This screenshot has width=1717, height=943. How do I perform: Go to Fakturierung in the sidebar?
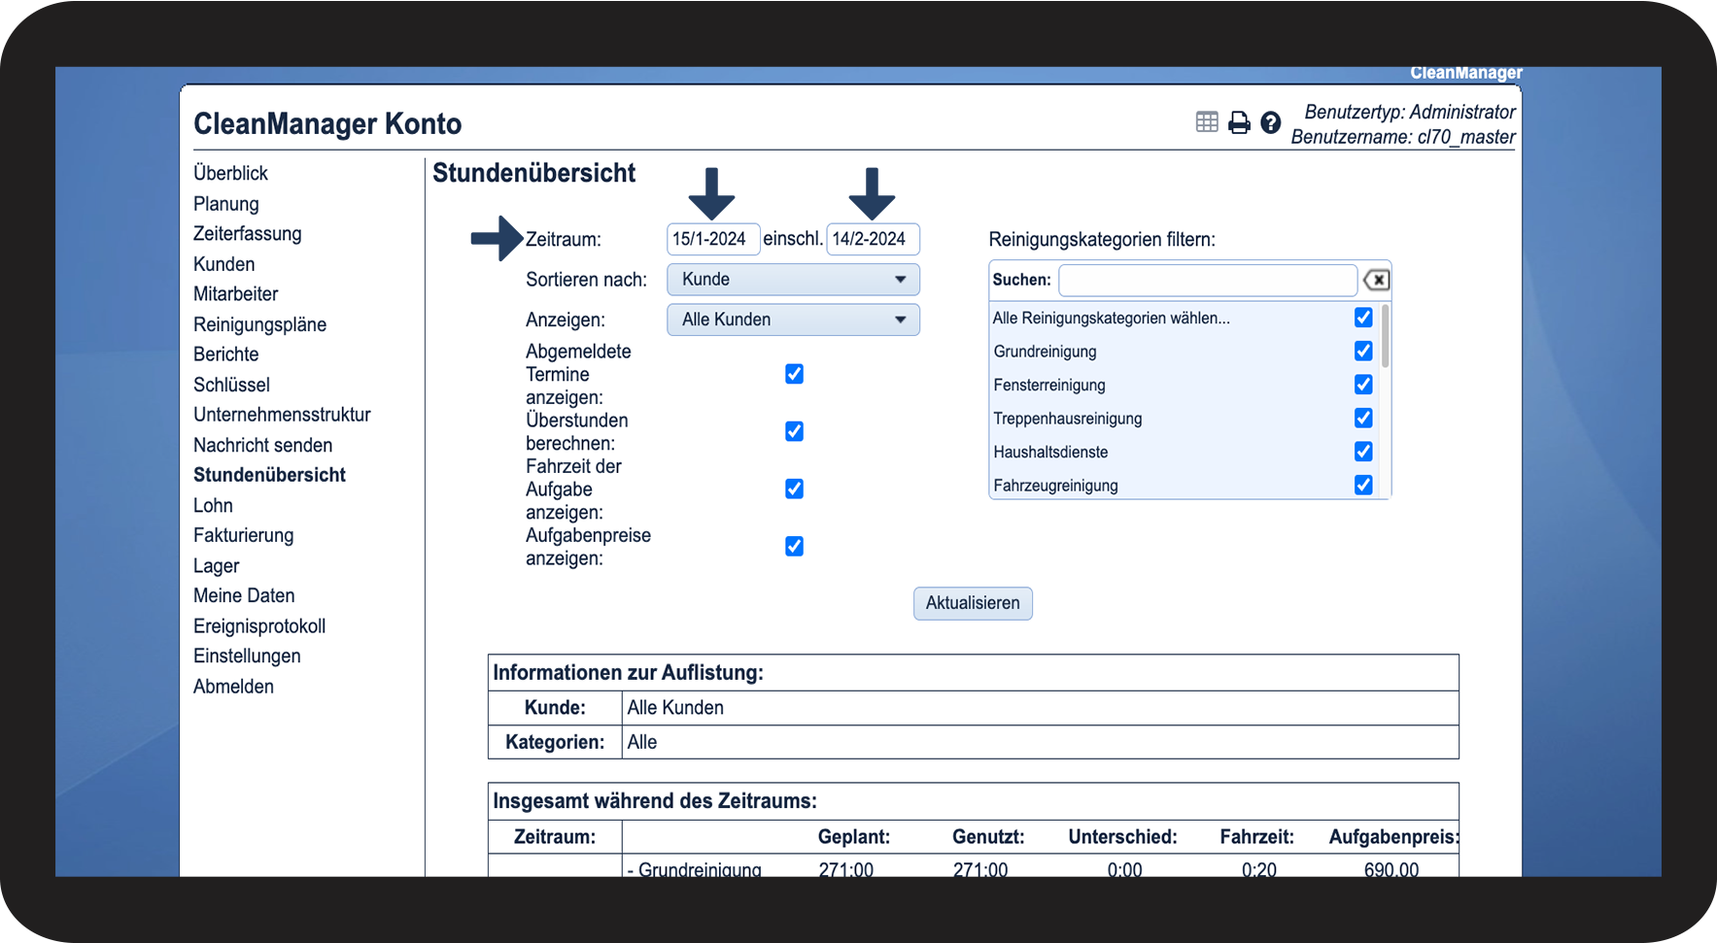243,535
